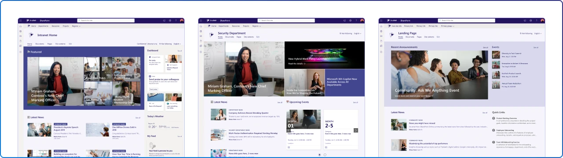Open settings gear in Security Department window
563x158 pixels.
[x=351, y=20]
